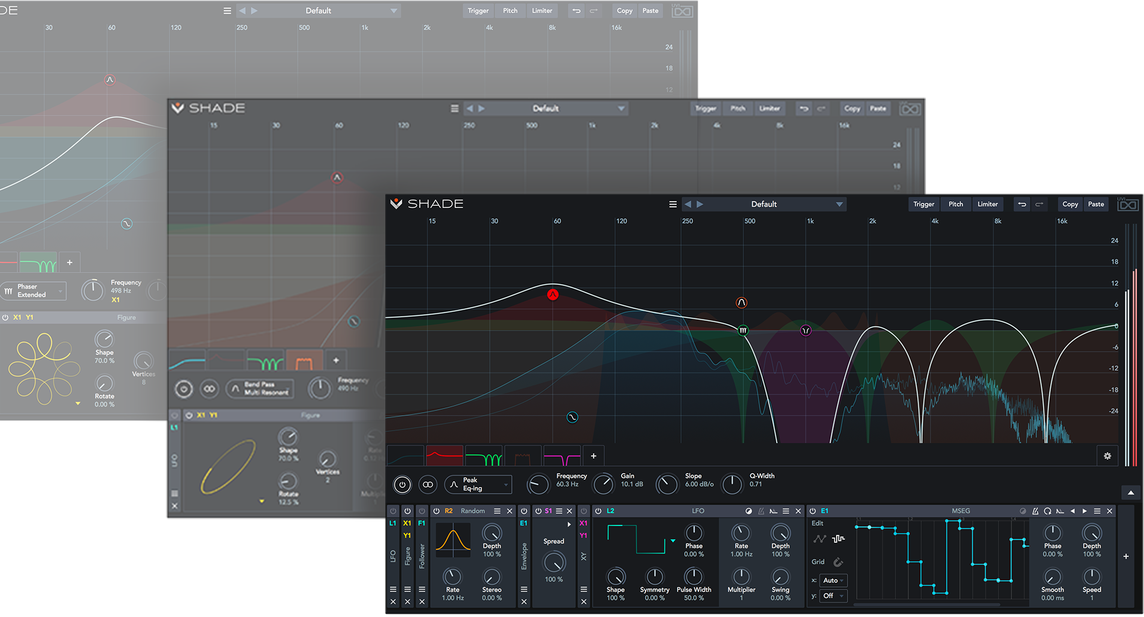Select the green phaser filter node
The height and width of the screenshot is (617, 1144).
point(743,330)
